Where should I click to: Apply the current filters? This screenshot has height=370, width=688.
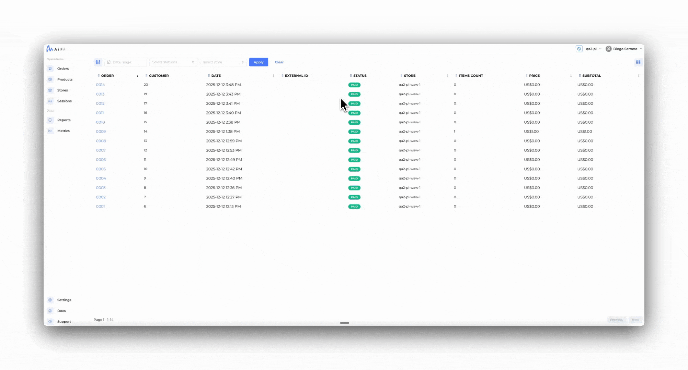click(259, 62)
